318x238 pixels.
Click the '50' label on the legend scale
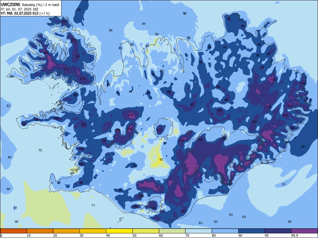pos(135,235)
